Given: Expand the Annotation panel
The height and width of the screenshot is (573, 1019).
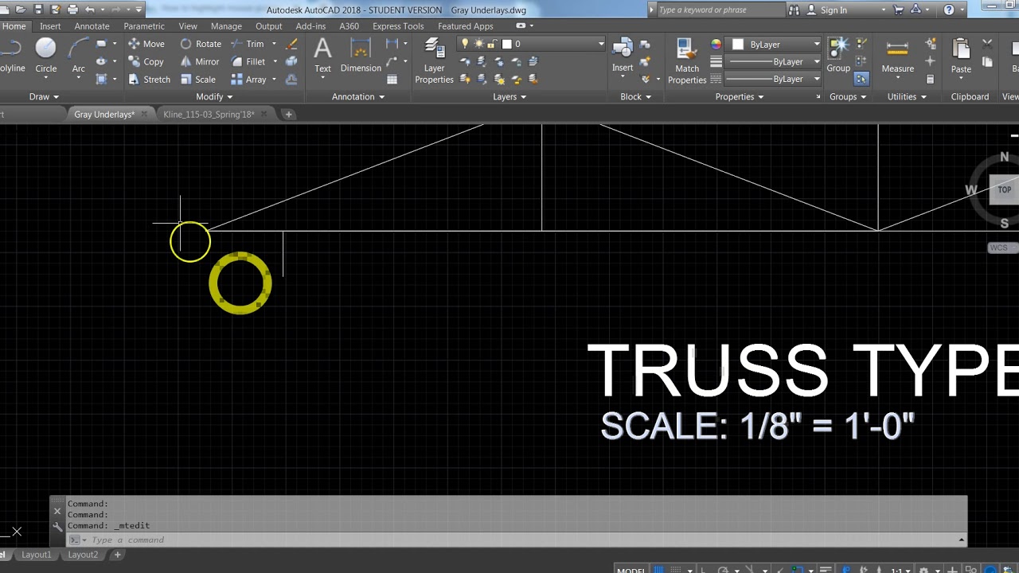Looking at the screenshot, I should click(358, 96).
